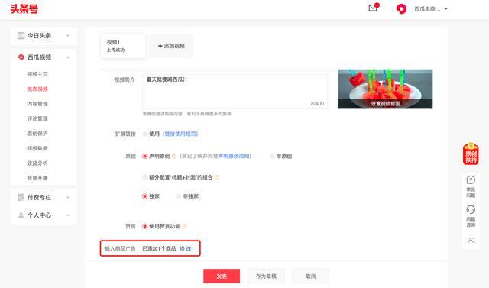The height and width of the screenshot is (288, 489).
Task: Click the info icon beside 声明原创
Action: pyautogui.click(x=174, y=156)
